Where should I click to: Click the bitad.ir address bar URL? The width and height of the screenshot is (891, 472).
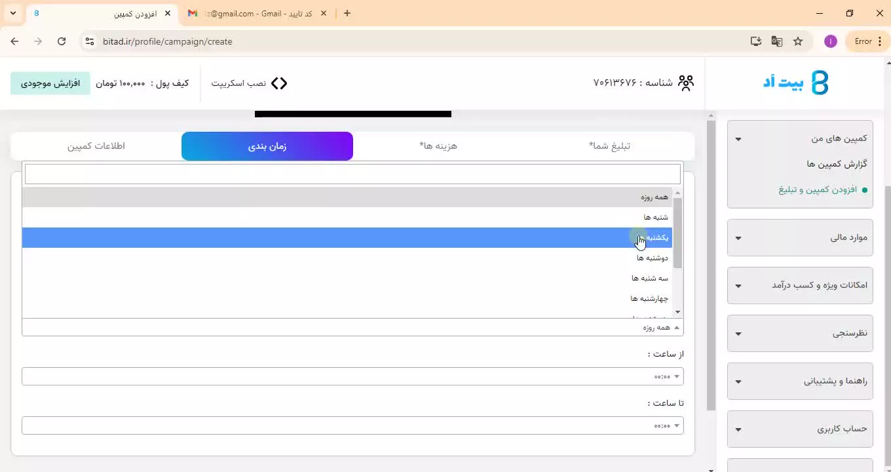[168, 41]
